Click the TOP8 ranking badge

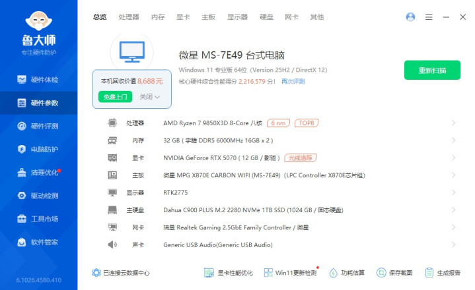tap(307, 123)
